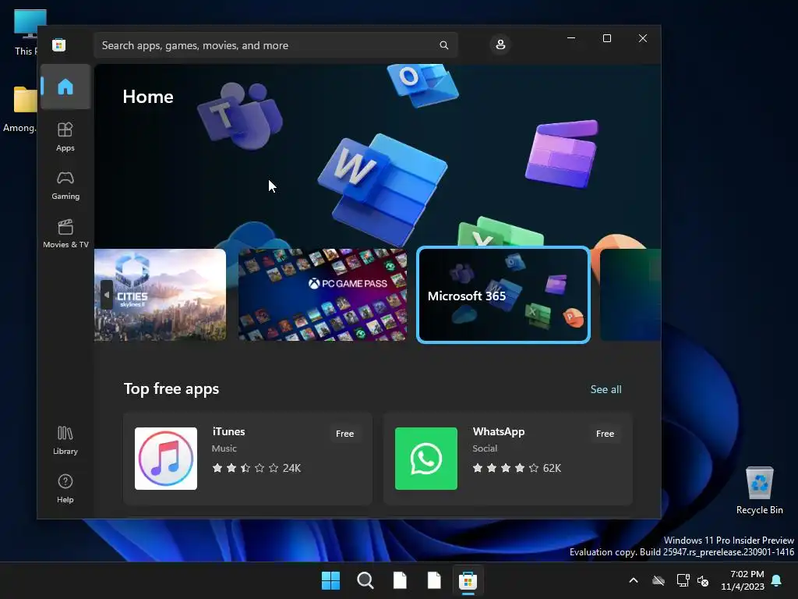Click Free button for WhatsApp

pyautogui.click(x=605, y=434)
